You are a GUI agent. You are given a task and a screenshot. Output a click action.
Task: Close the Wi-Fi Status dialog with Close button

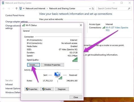76,97
